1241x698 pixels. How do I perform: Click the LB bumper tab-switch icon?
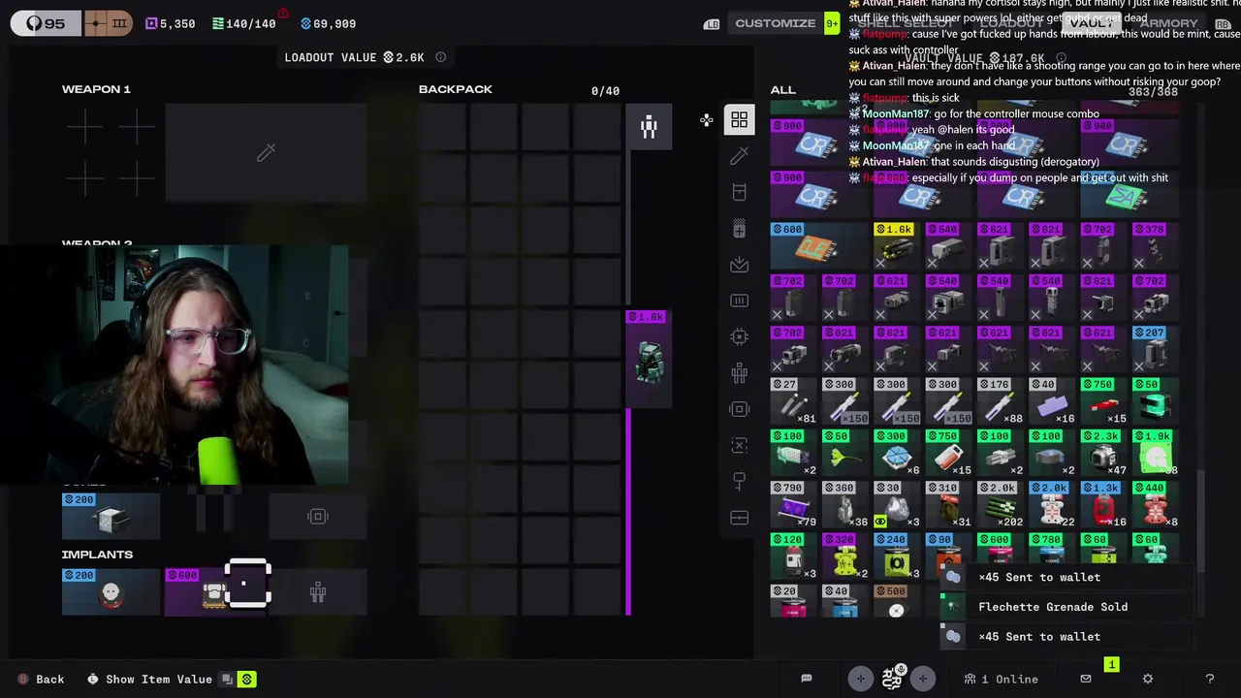(x=712, y=23)
